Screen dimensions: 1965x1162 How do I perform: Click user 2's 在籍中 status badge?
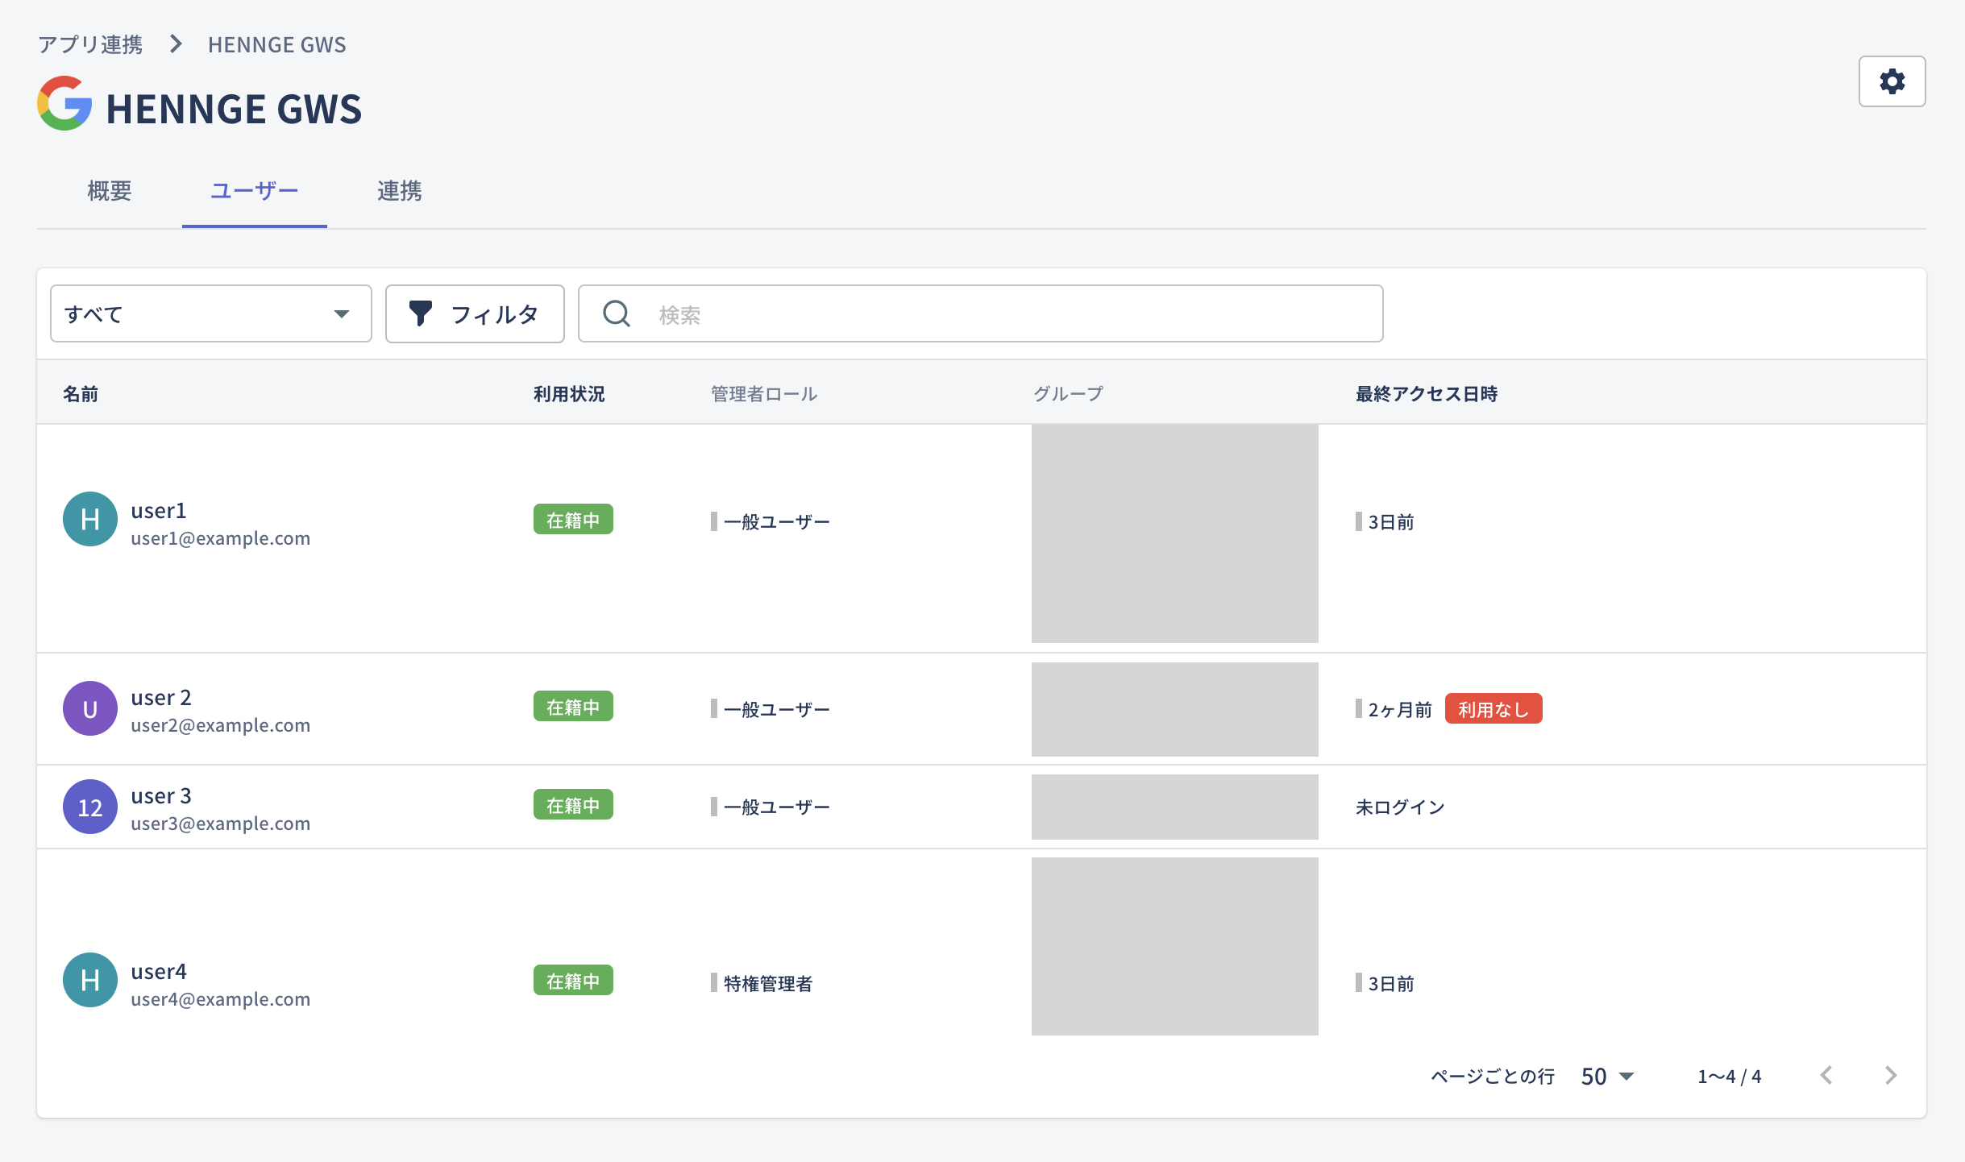[573, 707]
